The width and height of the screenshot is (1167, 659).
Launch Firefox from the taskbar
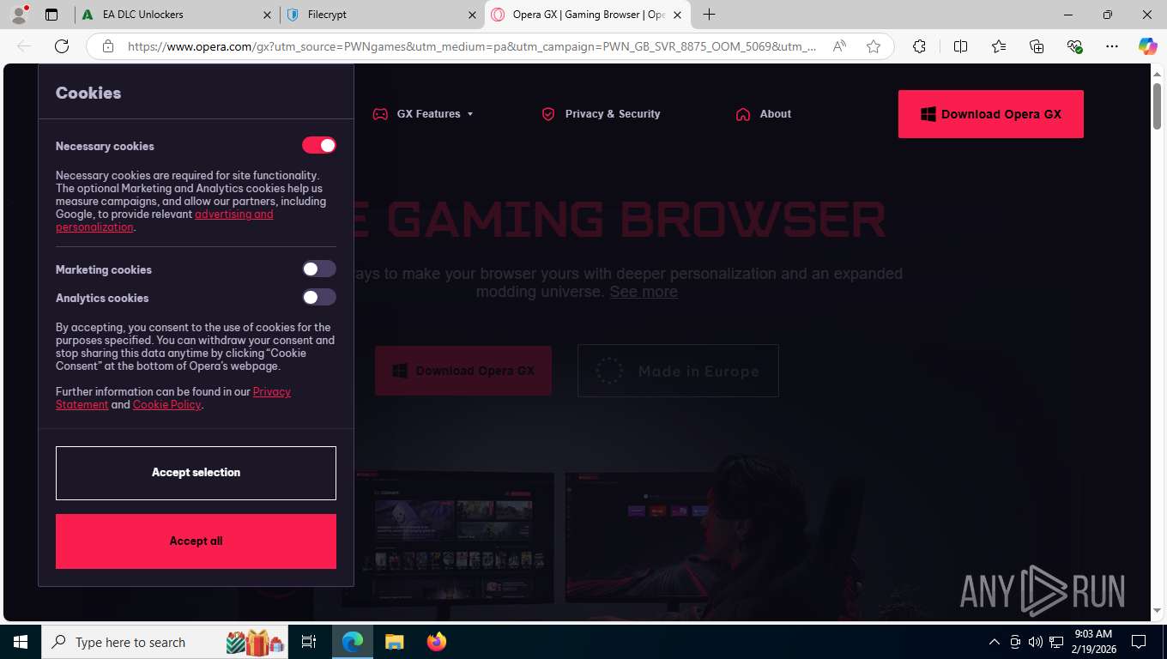(x=436, y=642)
